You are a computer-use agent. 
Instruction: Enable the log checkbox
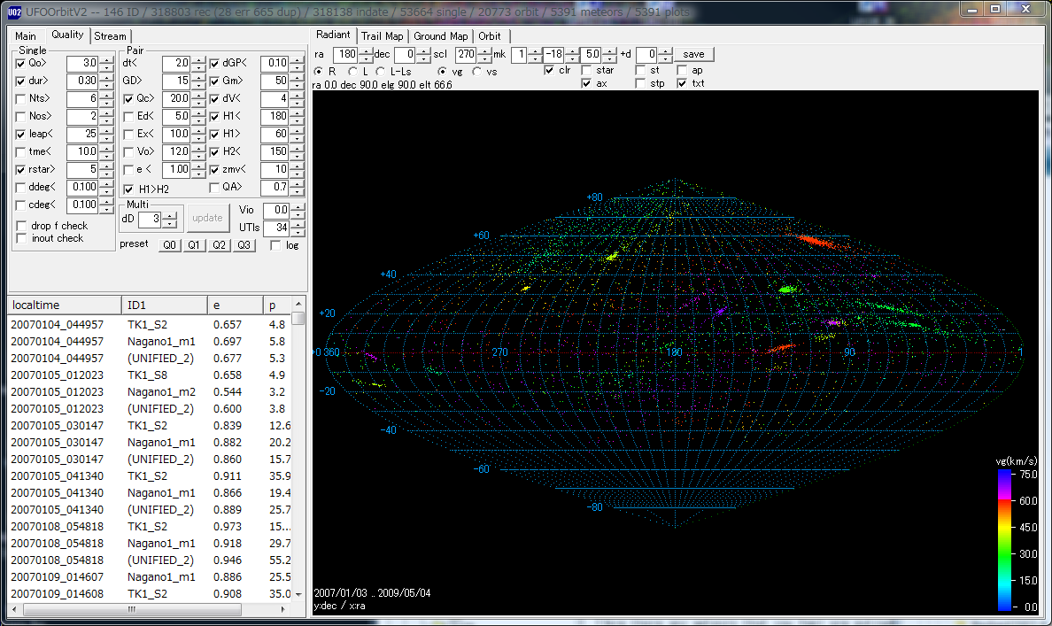tap(276, 245)
